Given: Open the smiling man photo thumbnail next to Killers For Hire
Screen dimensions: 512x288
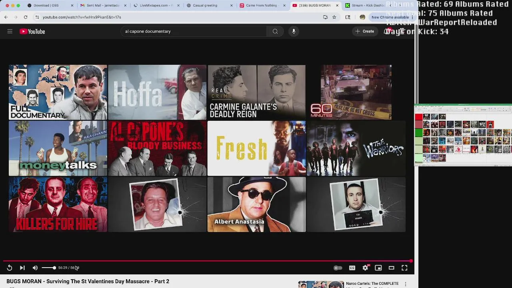Looking at the screenshot, I should (157, 204).
